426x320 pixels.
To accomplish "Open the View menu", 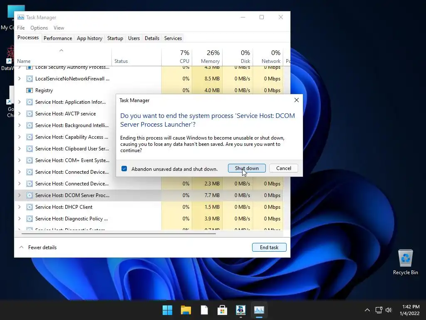I will click(59, 28).
